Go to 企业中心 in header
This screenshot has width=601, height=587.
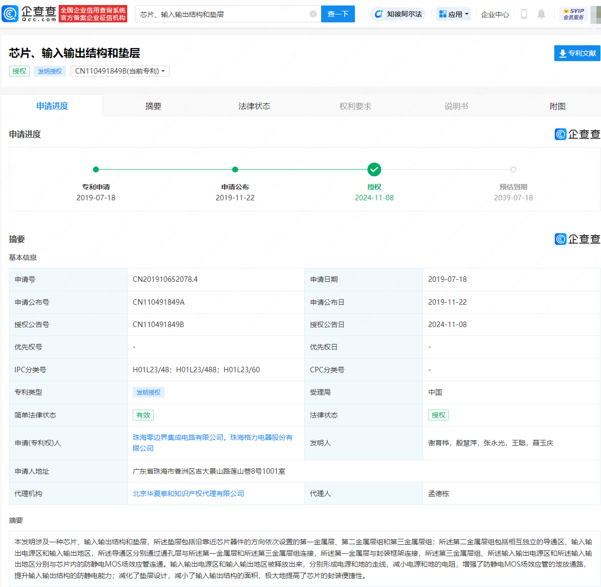pyautogui.click(x=495, y=14)
